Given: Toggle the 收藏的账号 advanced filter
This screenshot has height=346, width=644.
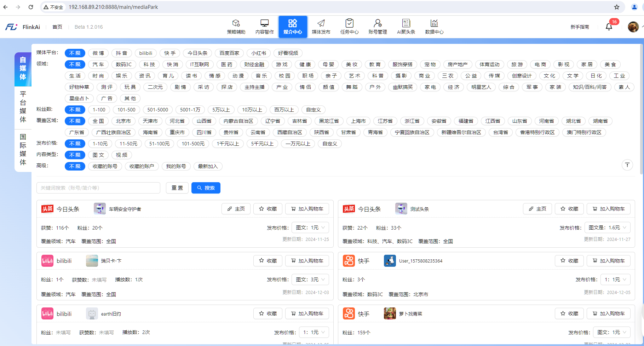Looking at the screenshot, I should [x=105, y=166].
